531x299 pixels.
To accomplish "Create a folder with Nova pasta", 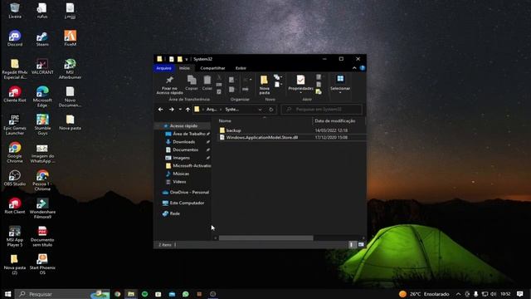I will click(264, 85).
